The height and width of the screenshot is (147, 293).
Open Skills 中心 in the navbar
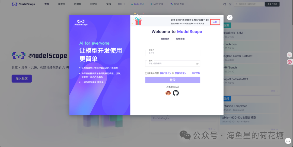(138, 4)
